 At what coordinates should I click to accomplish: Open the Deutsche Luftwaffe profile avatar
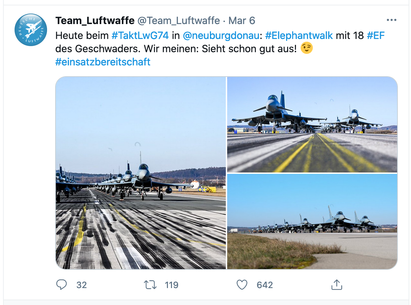pos(31,30)
